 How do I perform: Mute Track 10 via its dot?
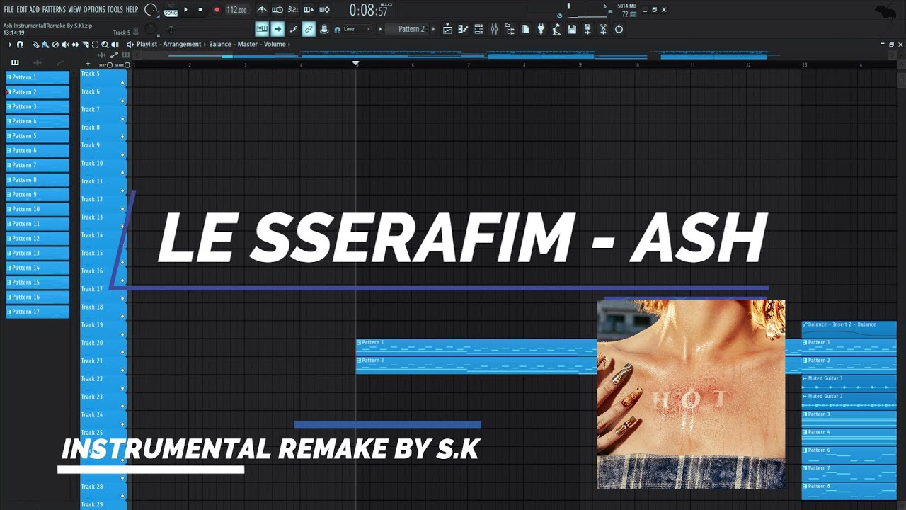tap(122, 173)
